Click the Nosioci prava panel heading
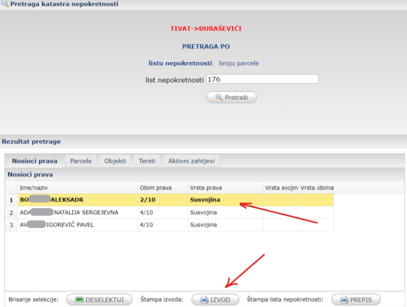This screenshot has height=307, width=407. [x=30, y=174]
